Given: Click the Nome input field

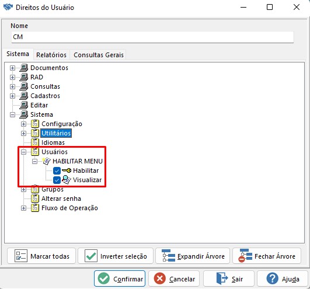Looking at the screenshot, I should tap(152, 37).
